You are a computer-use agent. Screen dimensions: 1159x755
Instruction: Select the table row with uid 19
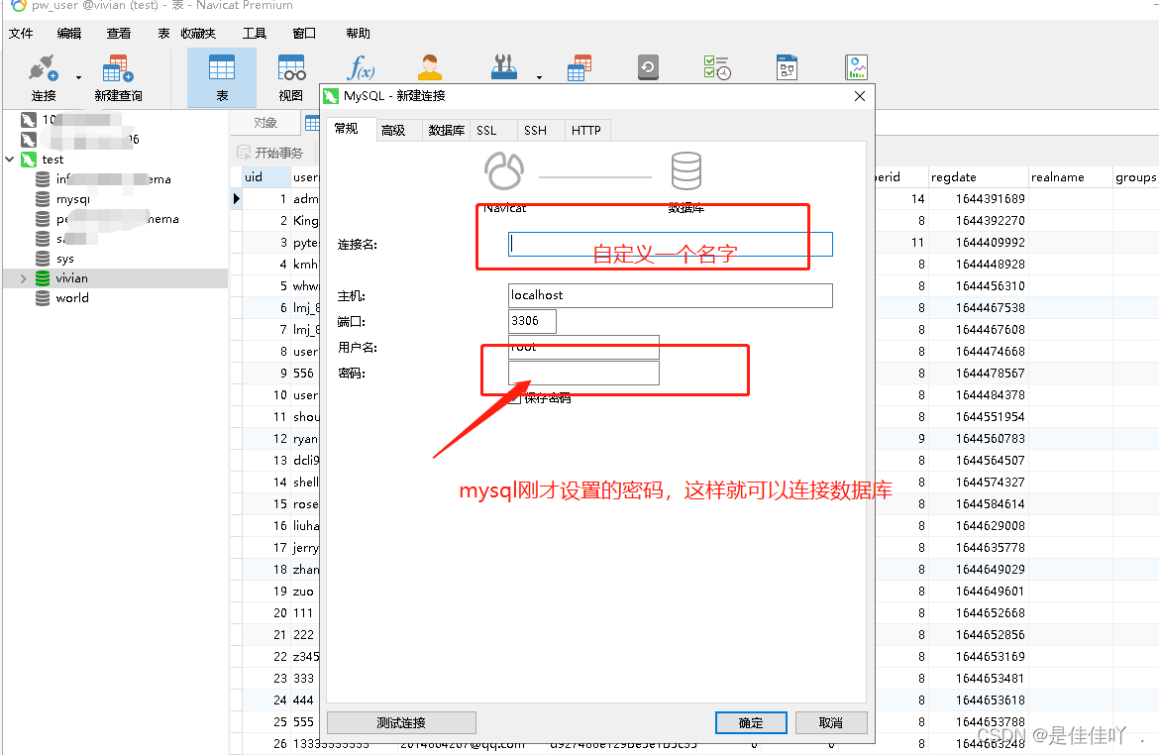coord(279,592)
